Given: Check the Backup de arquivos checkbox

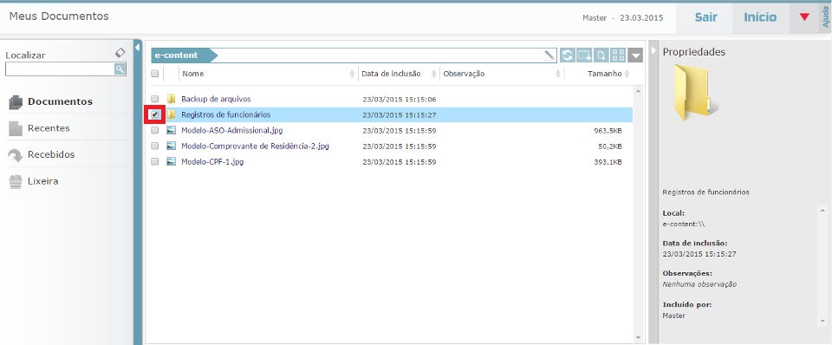Looking at the screenshot, I should (x=154, y=99).
